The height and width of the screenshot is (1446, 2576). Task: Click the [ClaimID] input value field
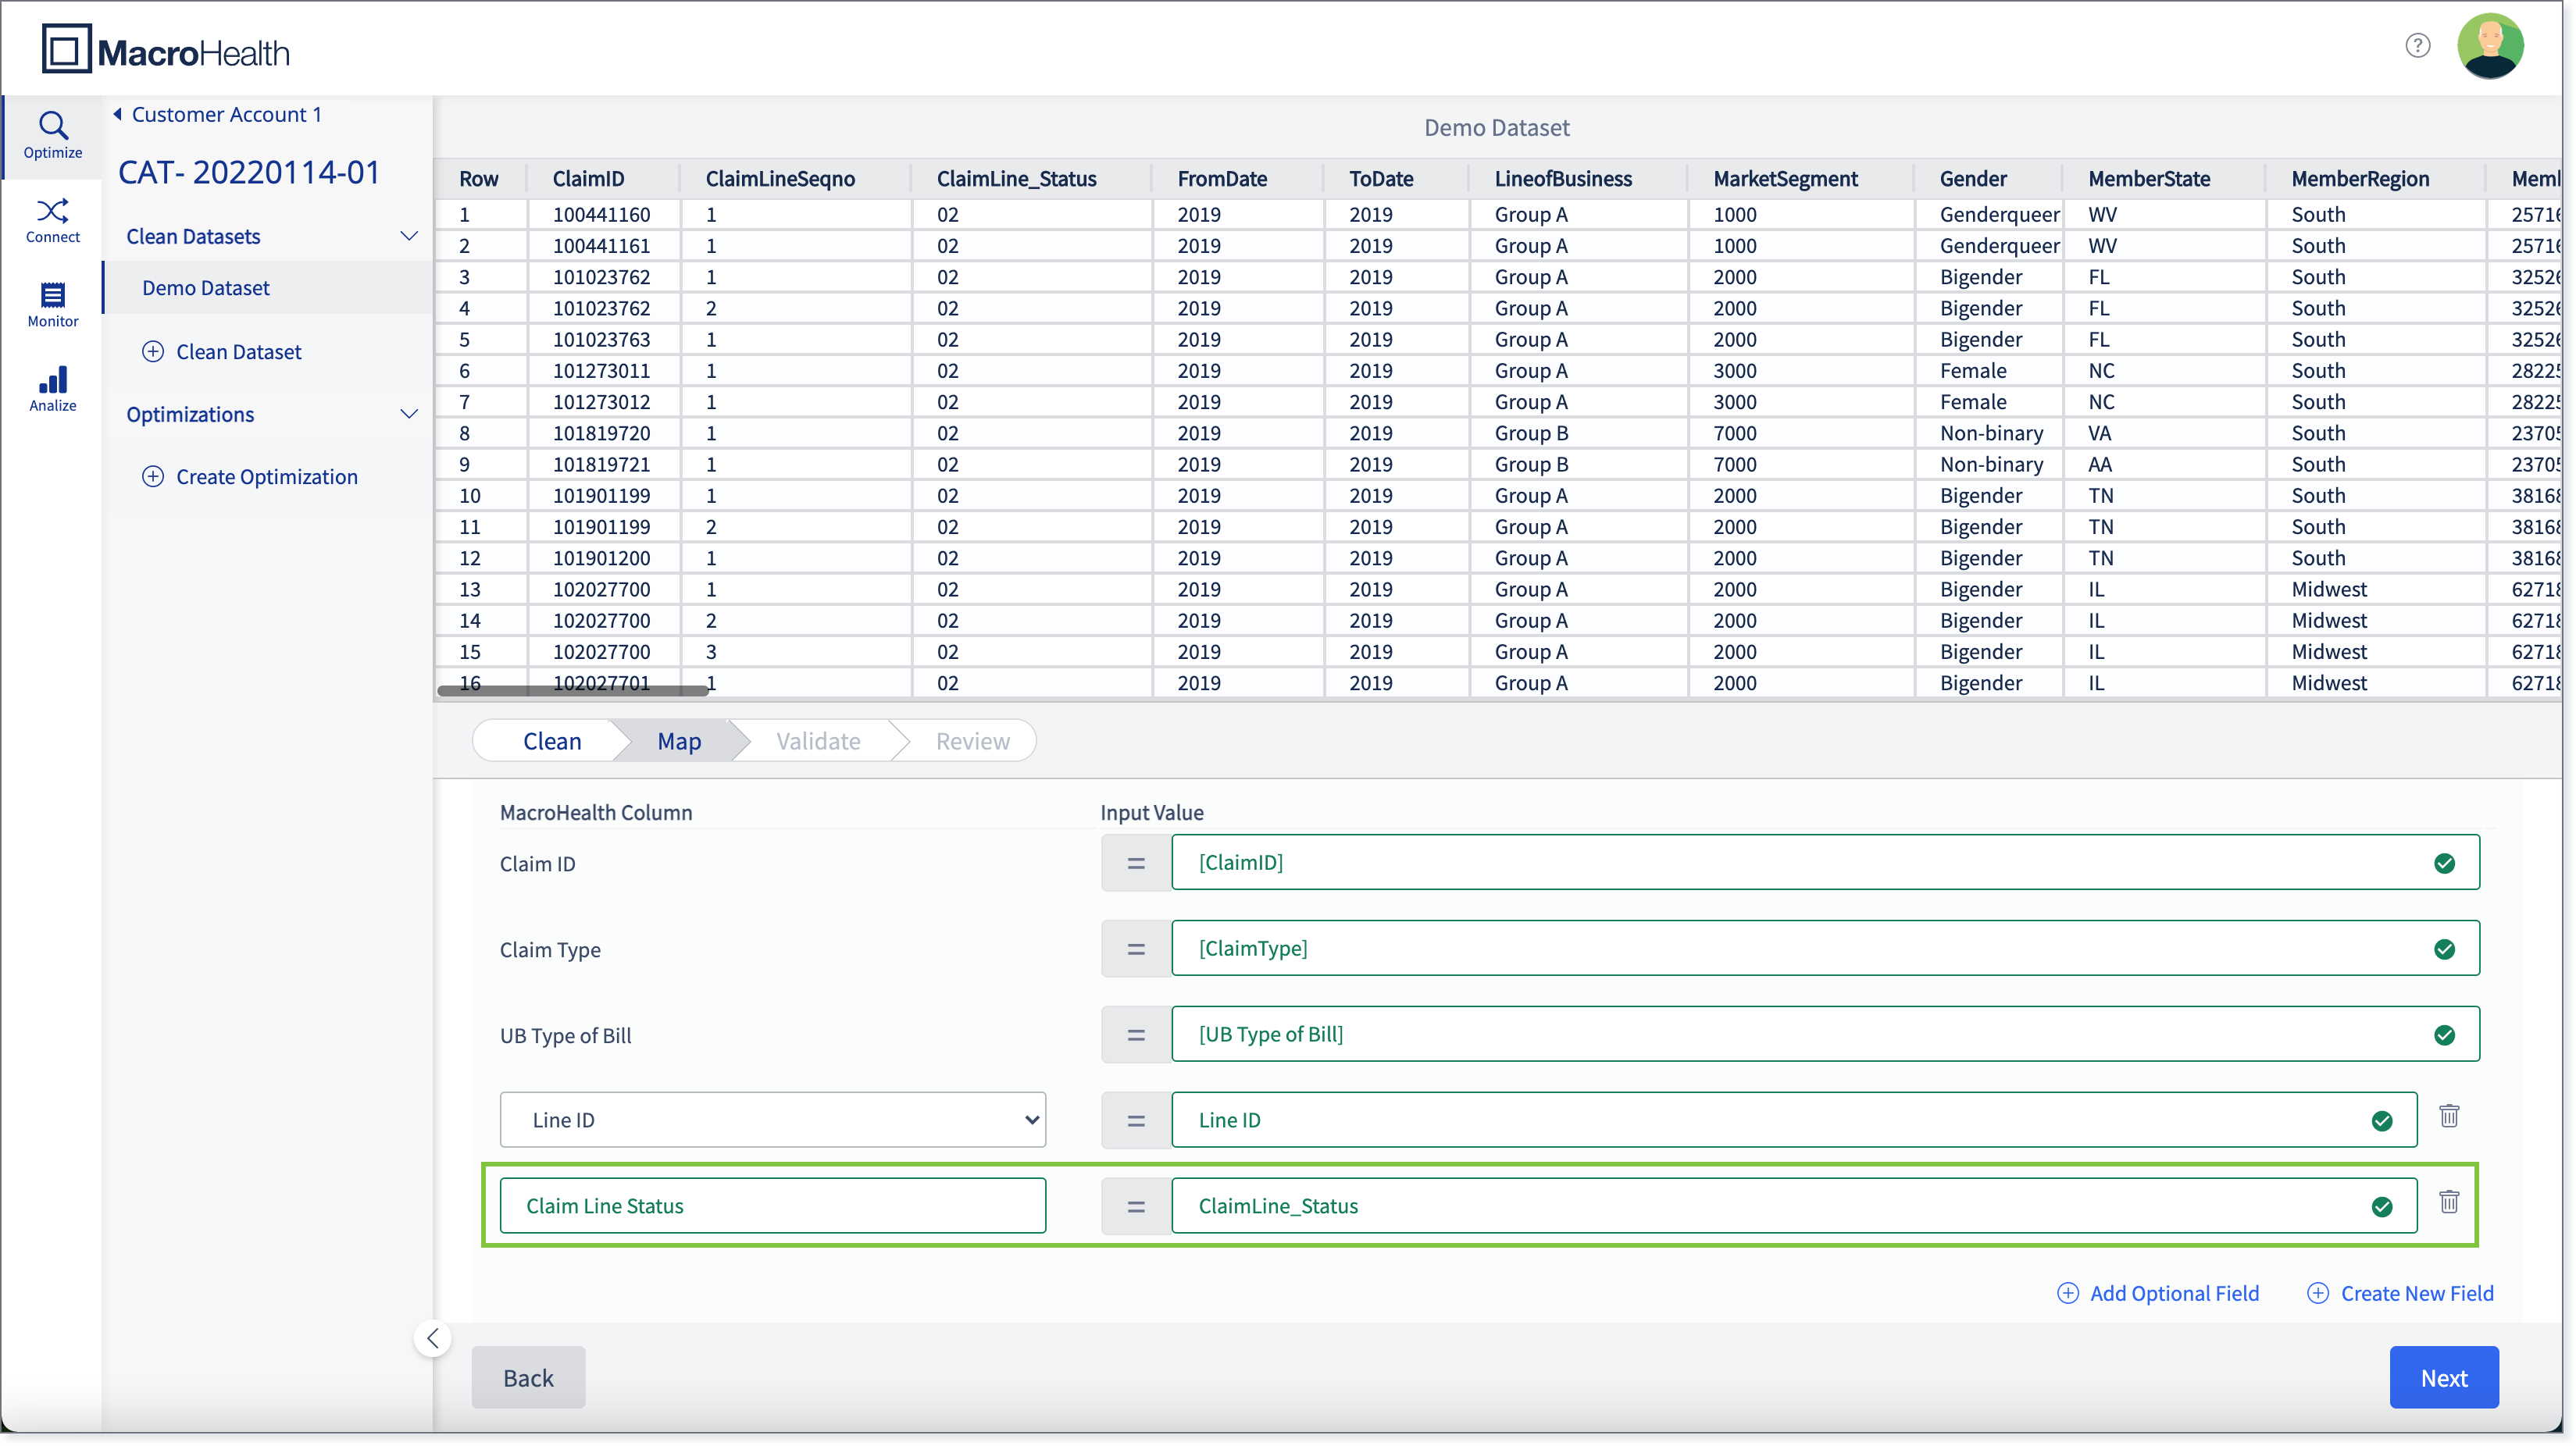tap(1825, 863)
